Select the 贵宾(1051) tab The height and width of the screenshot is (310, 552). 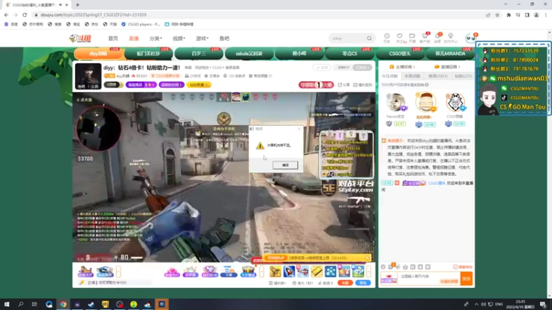(x=438, y=76)
